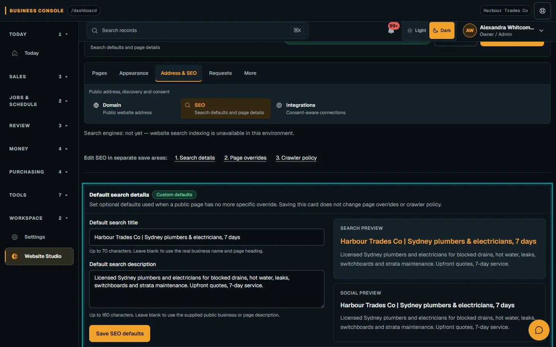Open the notifications bell with 99+ badge
The height and width of the screenshot is (347, 556).
tap(392, 30)
